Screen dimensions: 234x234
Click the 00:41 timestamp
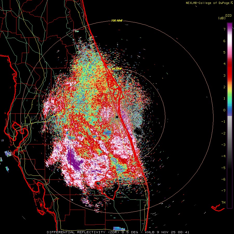pyautogui.click(x=184, y=232)
